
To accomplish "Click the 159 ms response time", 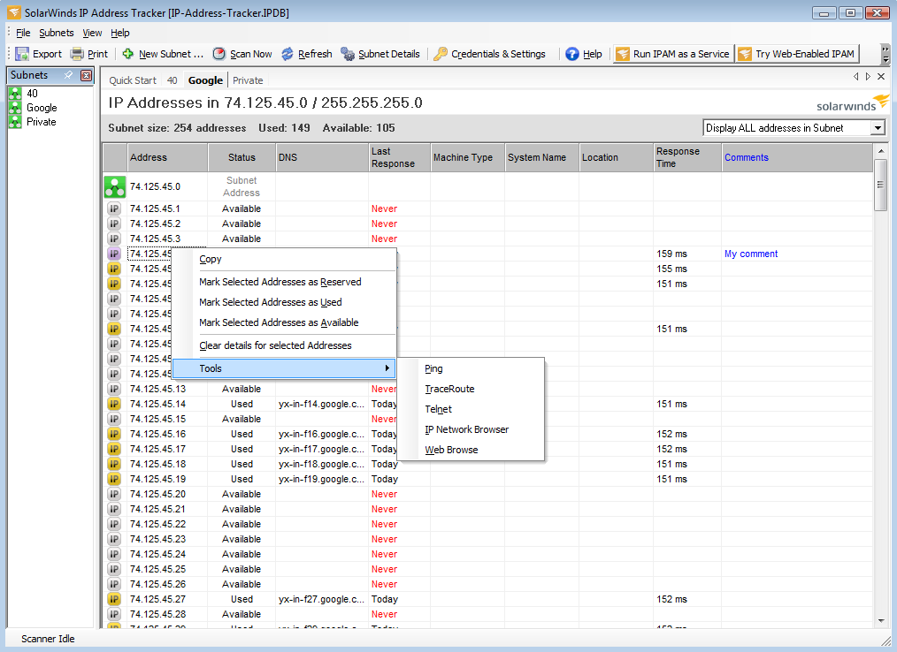I will [x=672, y=254].
